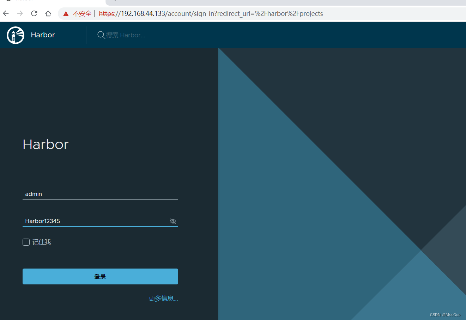Click the large Harbor heading text

(46, 144)
